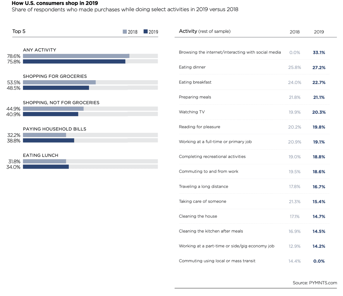The width and height of the screenshot is (343, 296).
Task: Click the 2018 table column header
Action: tap(294, 32)
